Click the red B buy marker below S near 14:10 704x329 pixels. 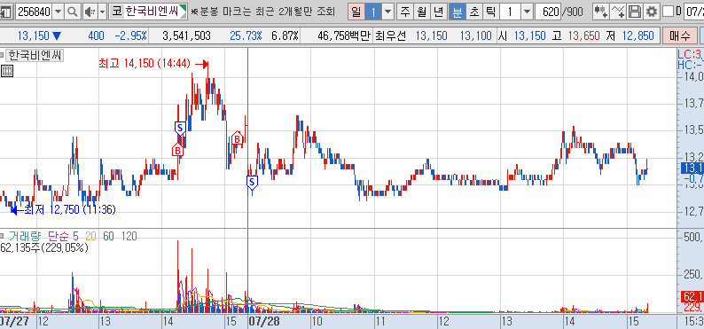[178, 150]
